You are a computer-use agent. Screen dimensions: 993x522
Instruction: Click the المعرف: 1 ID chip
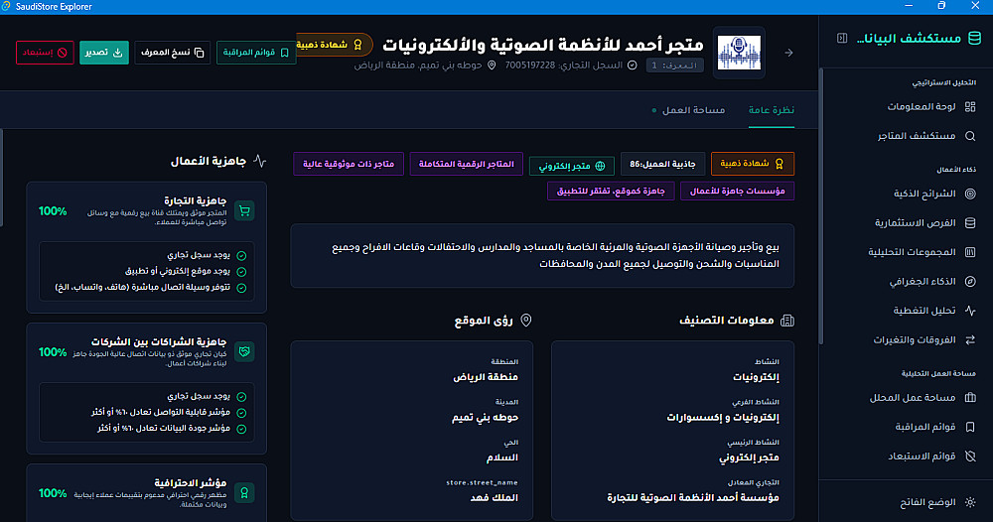[x=674, y=65]
